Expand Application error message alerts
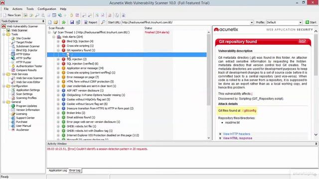This screenshot has height=179, width=319. [x=58, y=68]
